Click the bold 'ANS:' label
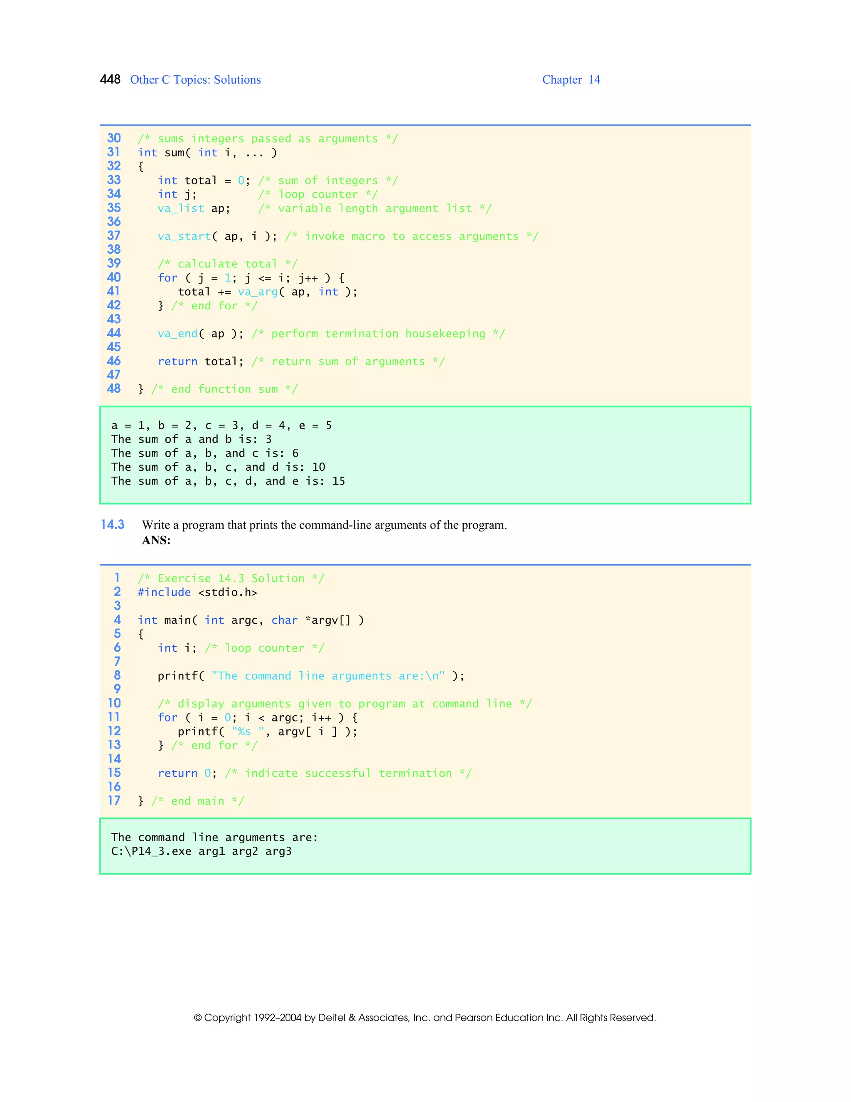Screen dimensions: 851x1102 (x=156, y=541)
